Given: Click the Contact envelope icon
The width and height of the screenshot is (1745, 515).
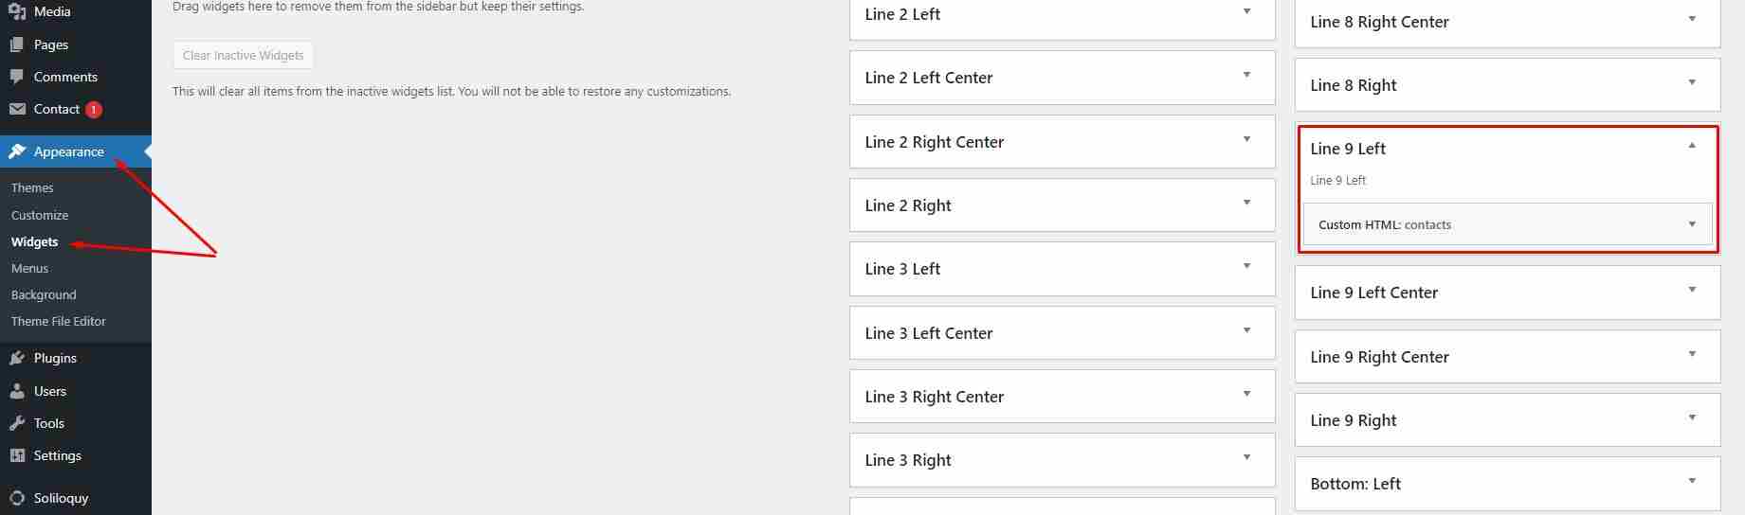Looking at the screenshot, I should tap(17, 109).
